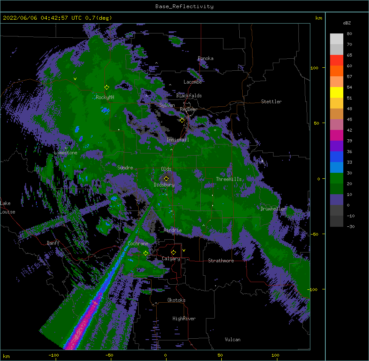This screenshot has height=361, width=369.
Task: Select the blue 33-36 dBZ legend swatch
Action: pyautogui.click(x=336, y=156)
